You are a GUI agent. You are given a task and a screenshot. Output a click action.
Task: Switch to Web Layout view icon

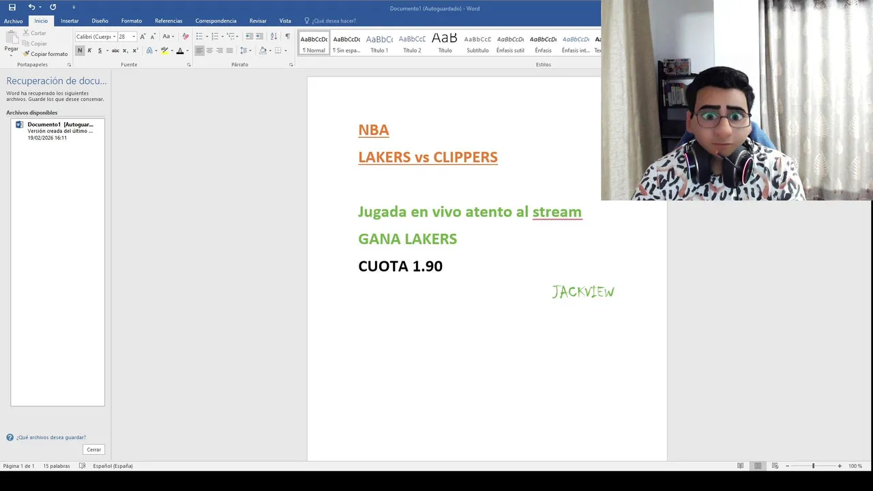[x=775, y=466]
